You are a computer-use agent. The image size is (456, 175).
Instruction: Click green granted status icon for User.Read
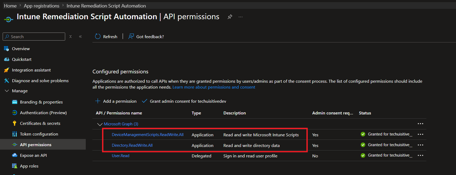coord(363,155)
